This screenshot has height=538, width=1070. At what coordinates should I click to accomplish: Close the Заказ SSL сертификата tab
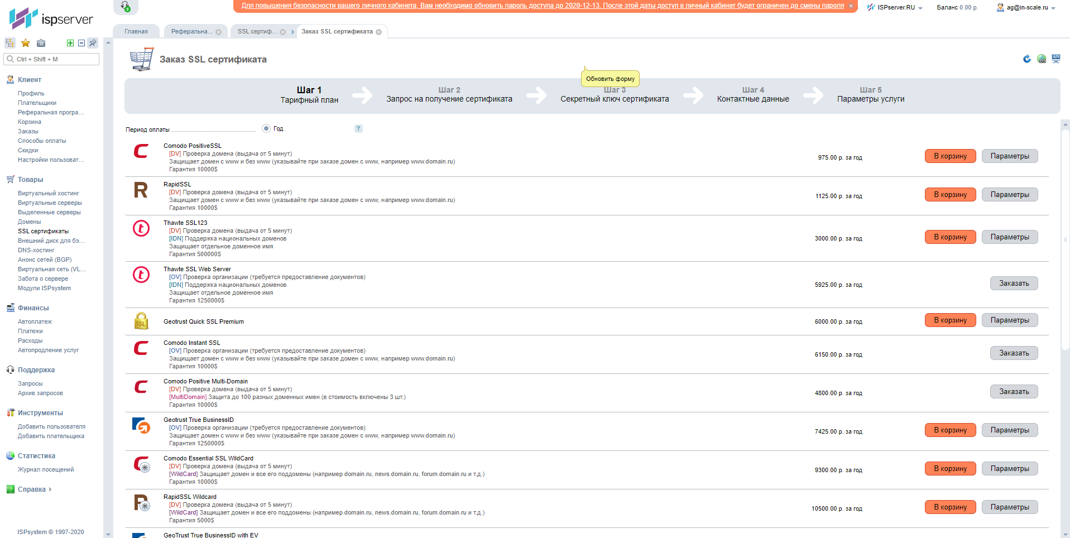pos(379,32)
